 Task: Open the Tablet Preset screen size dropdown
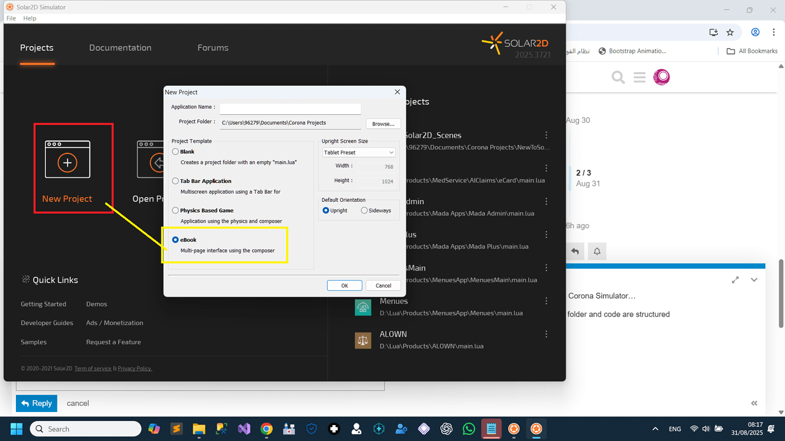(358, 152)
